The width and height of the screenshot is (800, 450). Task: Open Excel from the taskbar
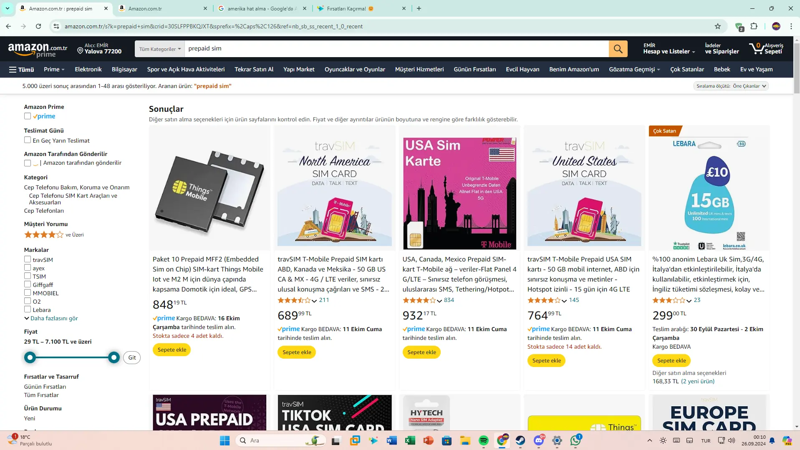point(410,440)
